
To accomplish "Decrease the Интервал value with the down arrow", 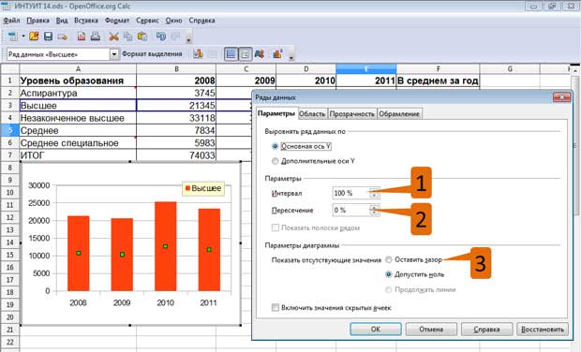I will point(374,196).
